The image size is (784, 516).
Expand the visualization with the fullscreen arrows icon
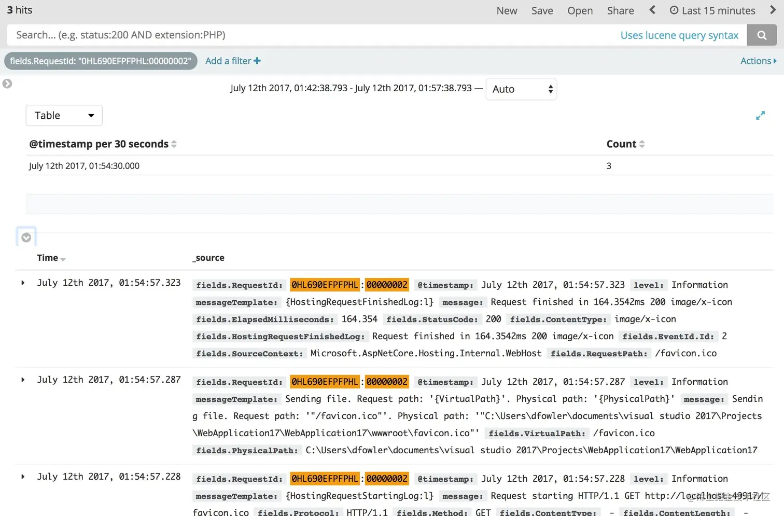[x=760, y=116]
